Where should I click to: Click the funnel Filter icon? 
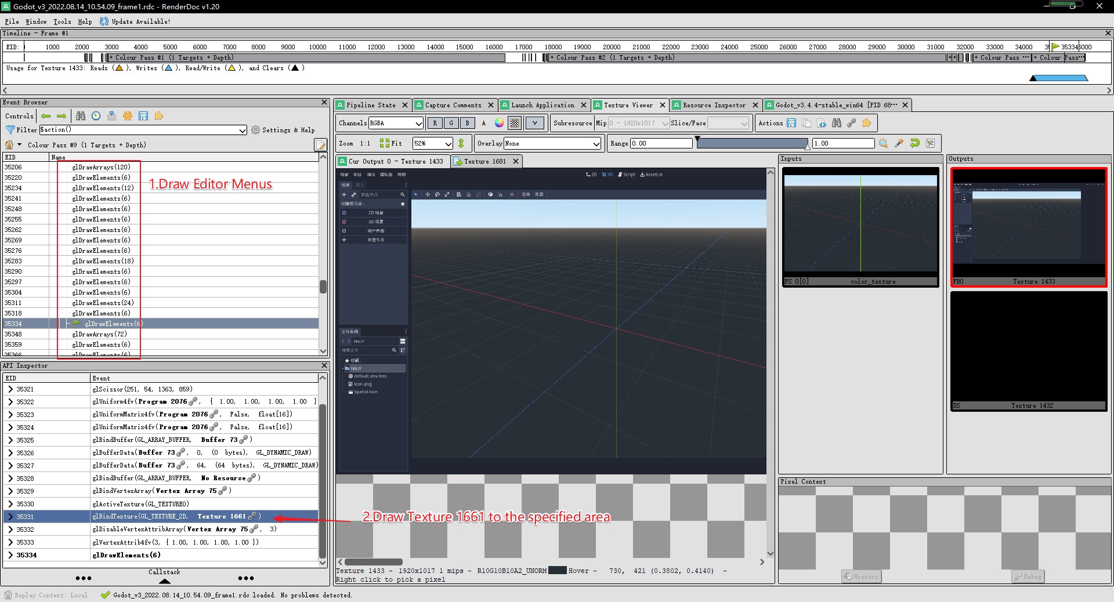(10, 130)
